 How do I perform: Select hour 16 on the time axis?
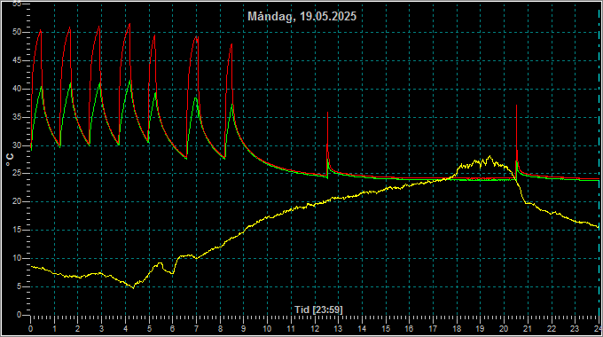pos(409,329)
